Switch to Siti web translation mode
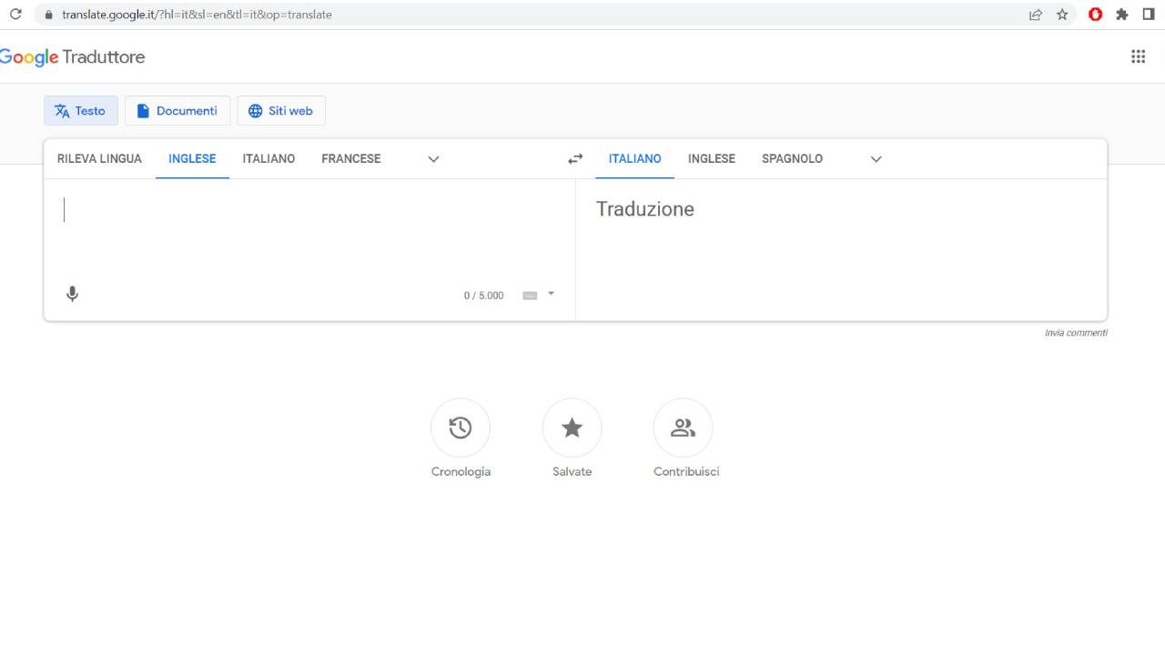 coord(281,111)
